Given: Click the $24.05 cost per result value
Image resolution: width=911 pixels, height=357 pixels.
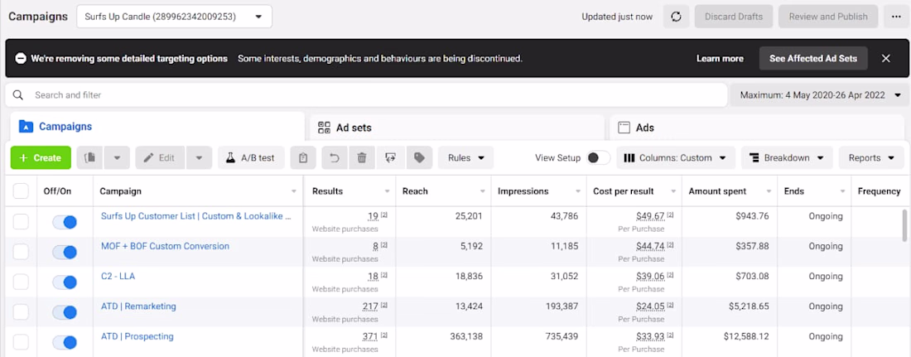Looking at the screenshot, I should (650, 306).
